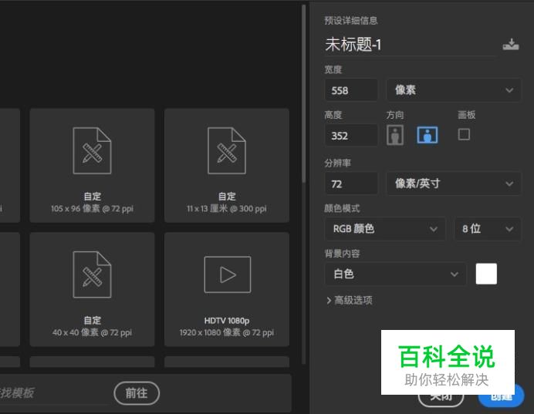
Task: Click the document icon of 40 x 40 preset
Action: point(92,274)
